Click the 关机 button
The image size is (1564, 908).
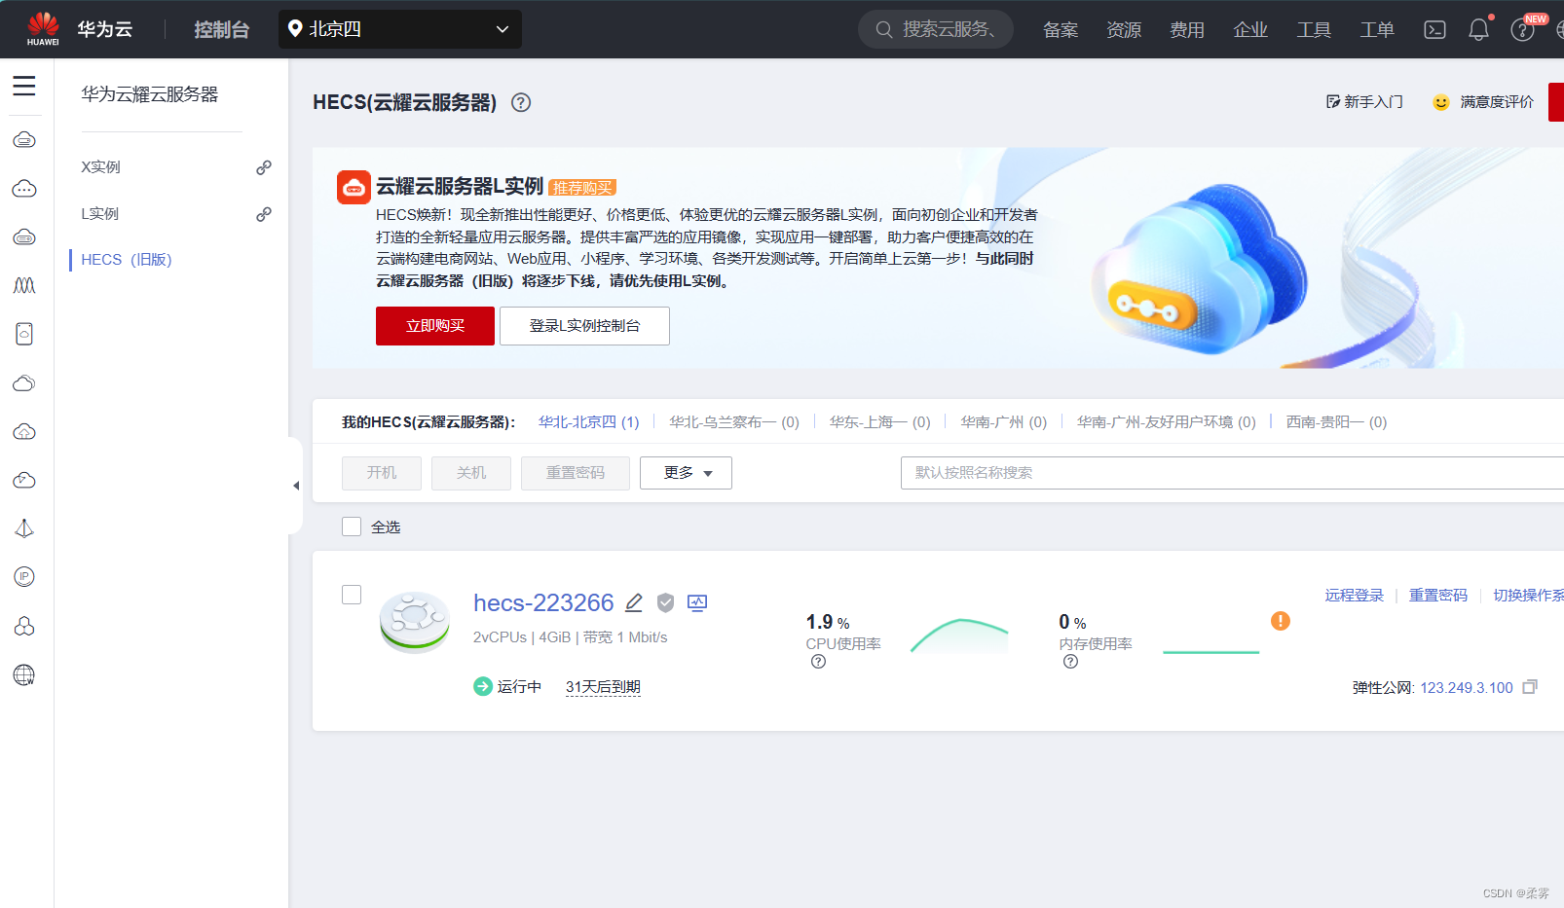(x=471, y=473)
